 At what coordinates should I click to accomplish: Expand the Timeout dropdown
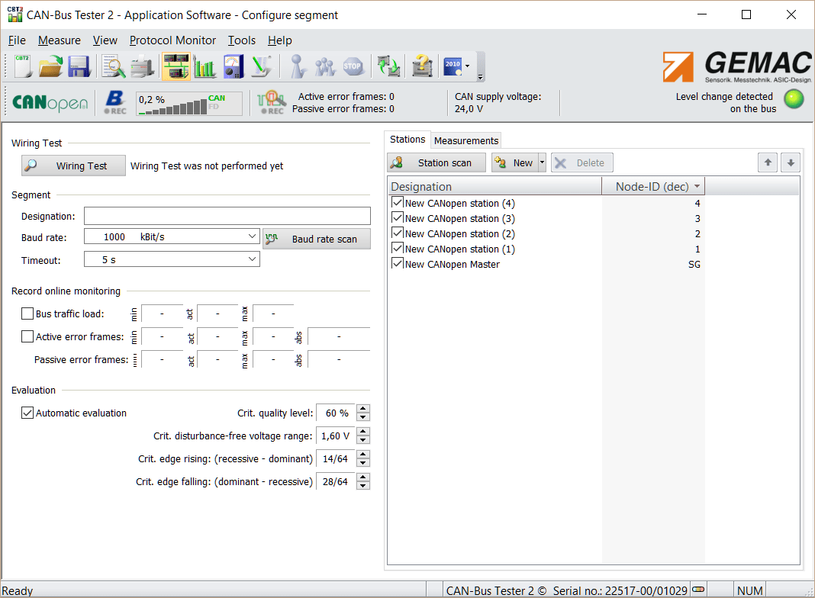coord(253,259)
